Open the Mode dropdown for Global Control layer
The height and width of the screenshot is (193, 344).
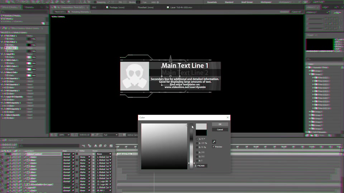click(69, 154)
